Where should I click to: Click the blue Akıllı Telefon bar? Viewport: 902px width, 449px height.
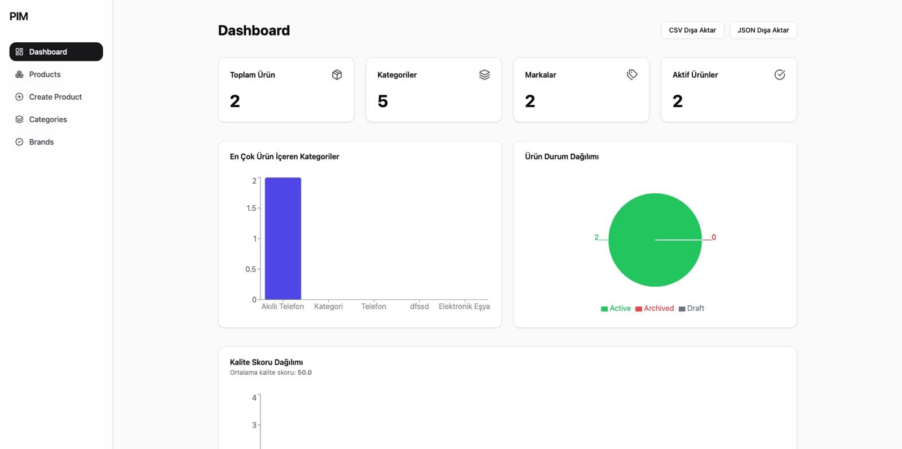[x=283, y=238]
